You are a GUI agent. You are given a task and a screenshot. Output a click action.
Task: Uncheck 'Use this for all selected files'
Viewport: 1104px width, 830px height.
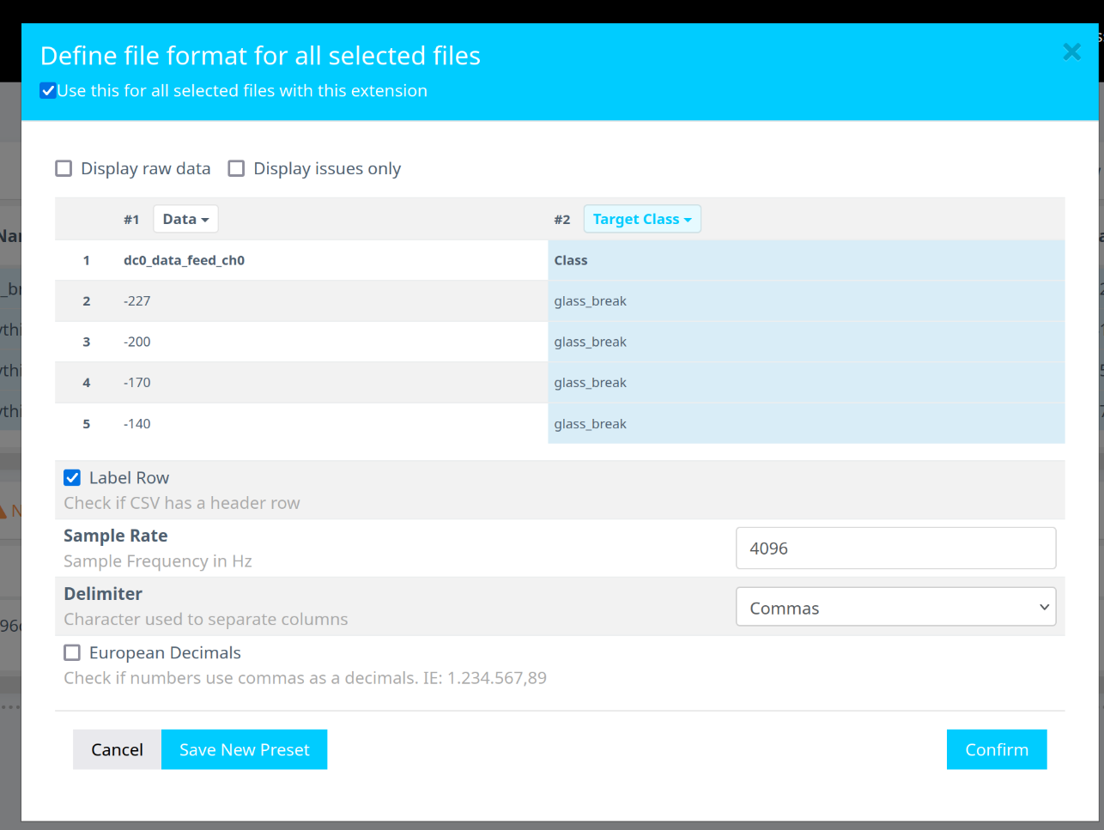coord(49,91)
